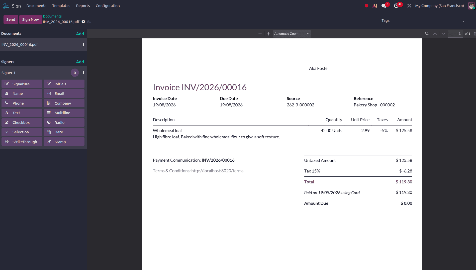Add a Name field

point(22,94)
